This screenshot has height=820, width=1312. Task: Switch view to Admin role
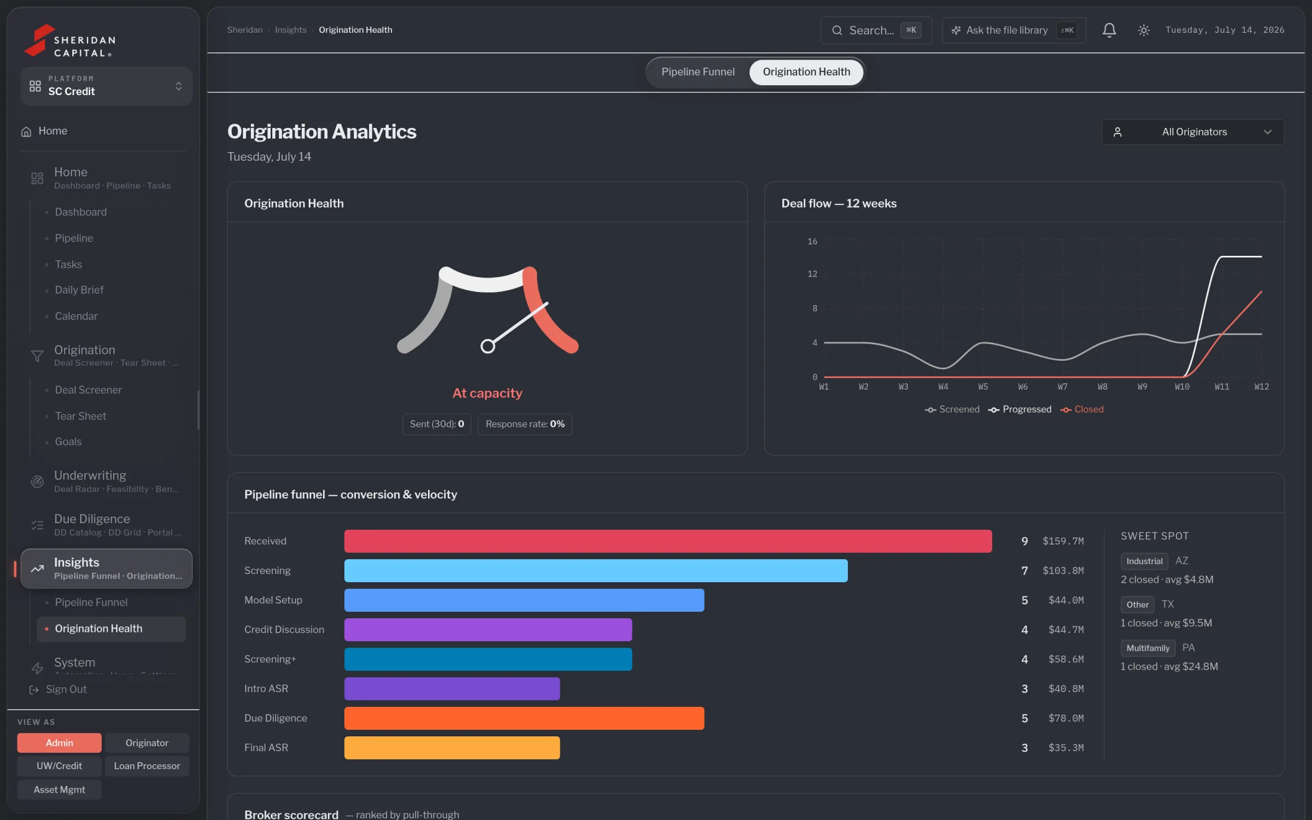click(x=59, y=742)
